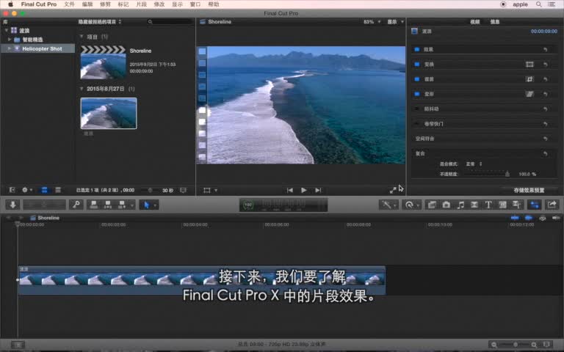Click the Distort on-screen icon in inspector
564x352 pixels.
click(529, 94)
